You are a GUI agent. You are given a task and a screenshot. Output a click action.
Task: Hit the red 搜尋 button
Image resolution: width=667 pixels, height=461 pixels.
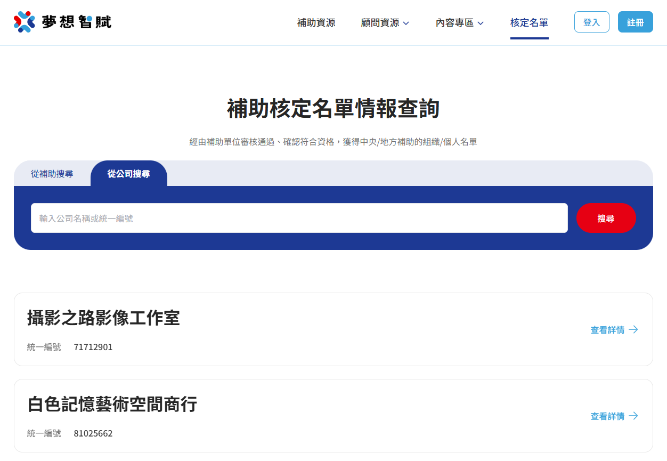pos(606,218)
